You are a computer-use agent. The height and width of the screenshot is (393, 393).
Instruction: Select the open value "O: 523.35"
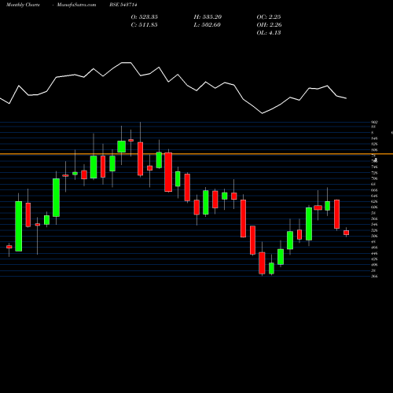click(x=145, y=17)
